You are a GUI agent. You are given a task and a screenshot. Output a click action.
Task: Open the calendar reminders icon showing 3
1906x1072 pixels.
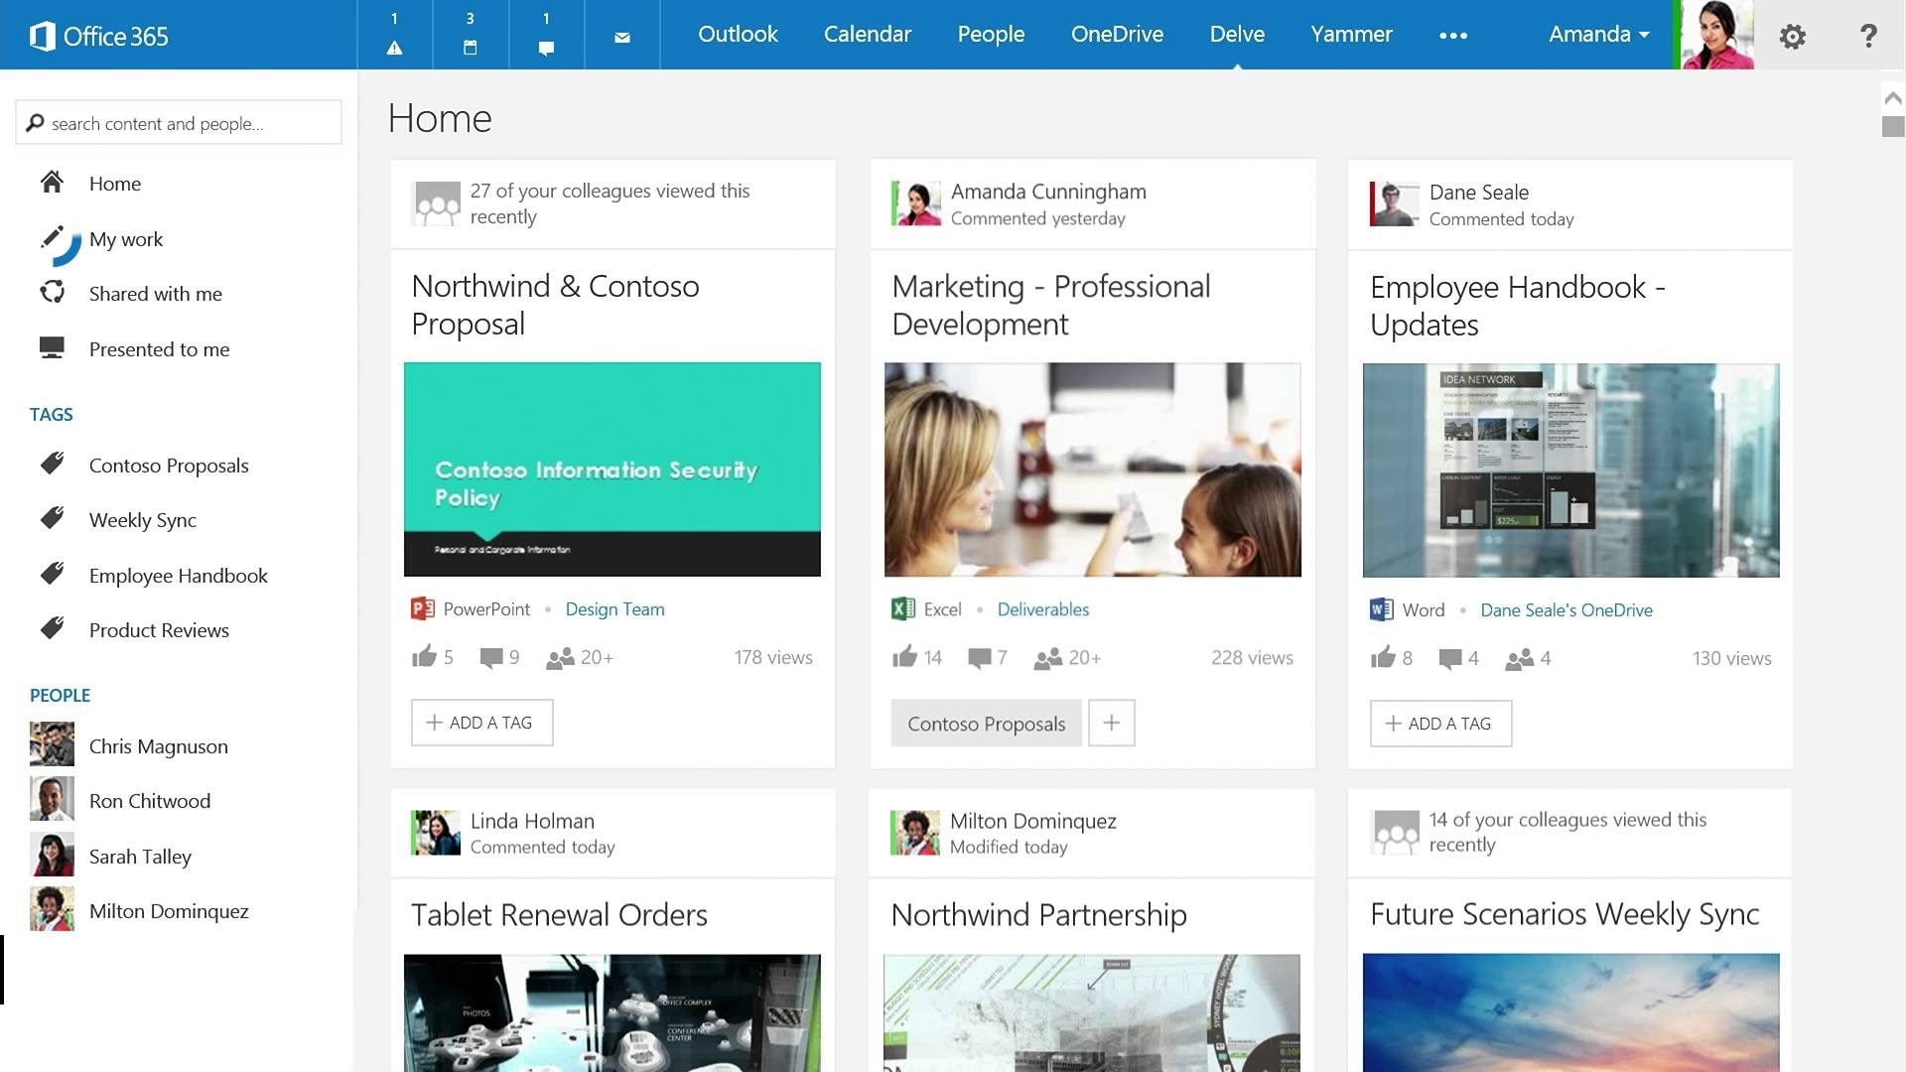pos(471,47)
